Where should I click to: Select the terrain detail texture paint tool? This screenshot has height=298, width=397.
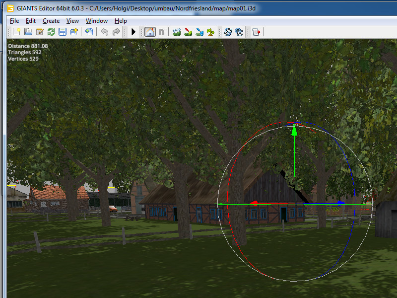[x=188, y=32]
